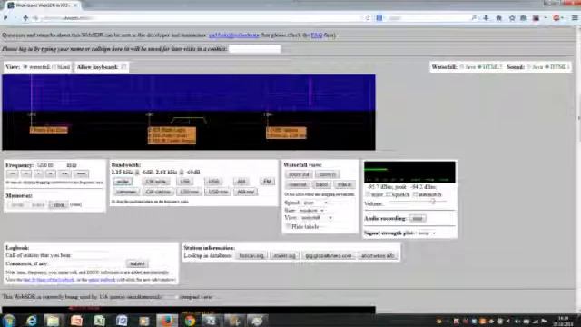Click the narrower bandwidth button

126,192
